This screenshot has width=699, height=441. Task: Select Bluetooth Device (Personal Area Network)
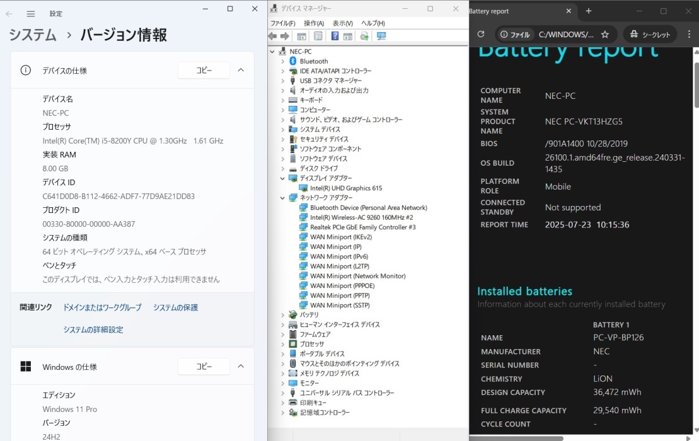[369, 207]
